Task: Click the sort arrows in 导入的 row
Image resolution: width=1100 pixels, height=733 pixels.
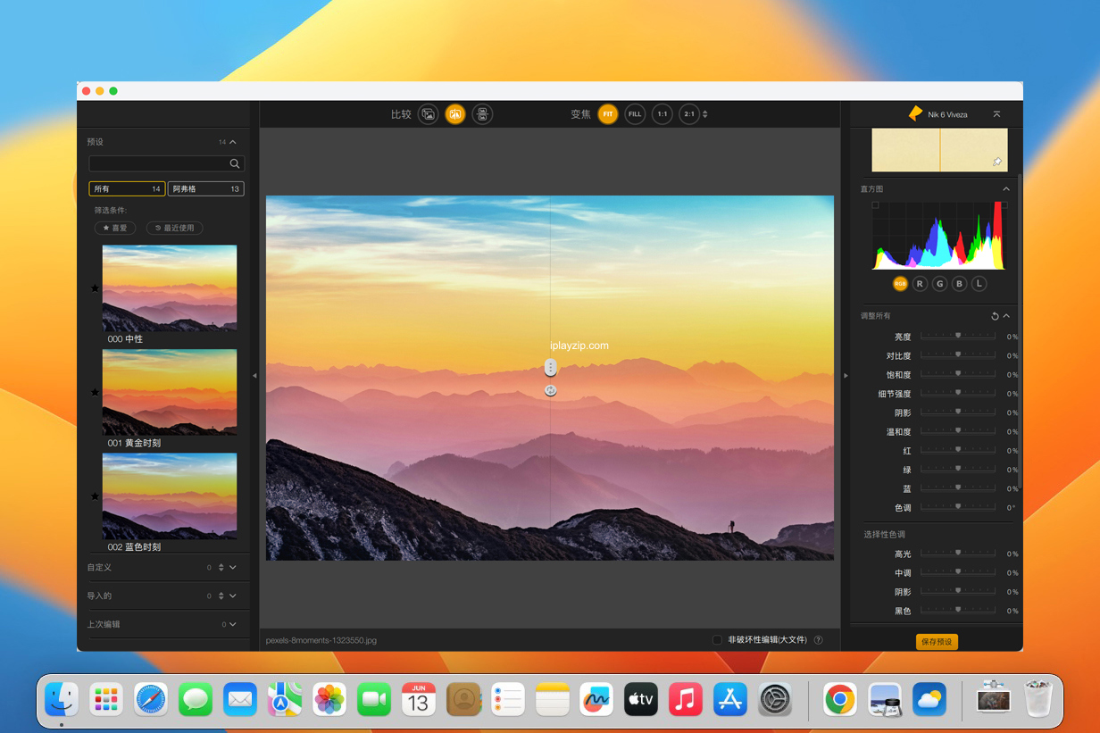Action: 221,596
